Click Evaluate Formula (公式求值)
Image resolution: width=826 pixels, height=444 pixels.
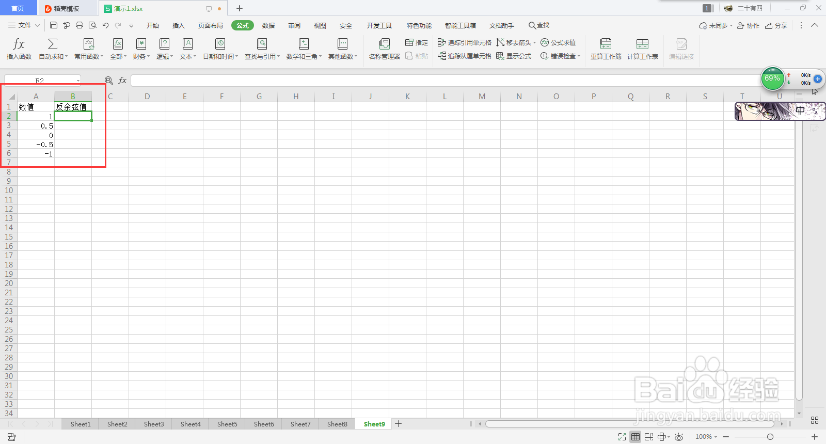pyautogui.click(x=558, y=42)
